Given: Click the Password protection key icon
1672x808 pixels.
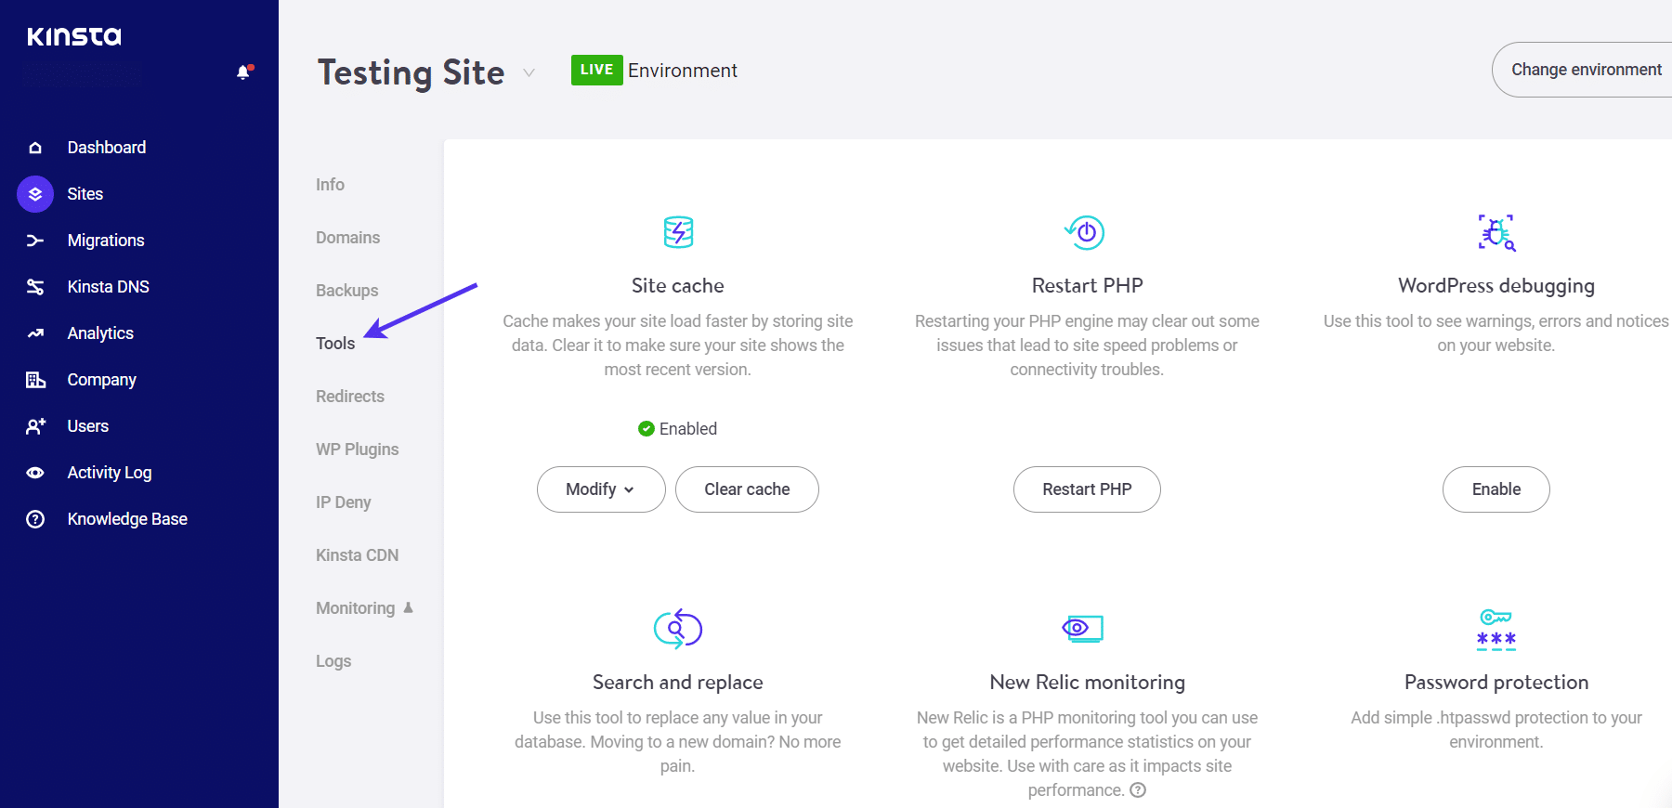Looking at the screenshot, I should pos(1496,630).
